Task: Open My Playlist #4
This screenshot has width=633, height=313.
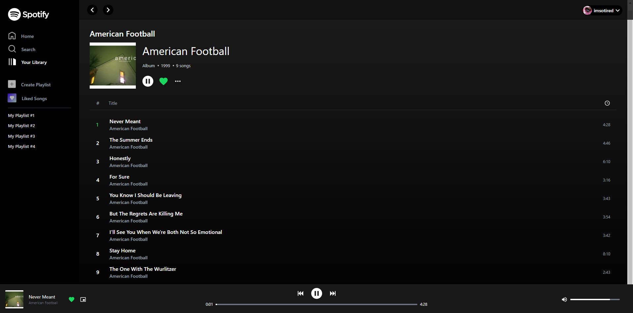Action: click(x=21, y=146)
